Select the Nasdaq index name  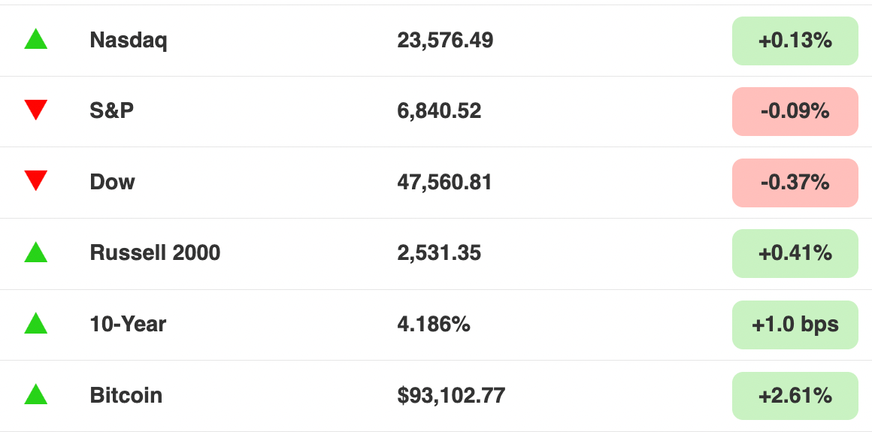click(x=129, y=40)
